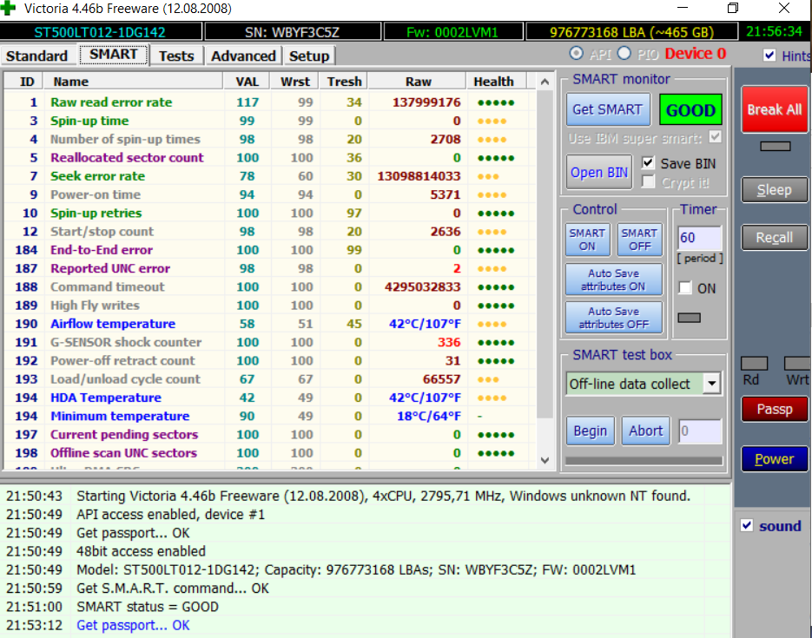
Task: Click Begin in SMART test box
Action: point(590,431)
